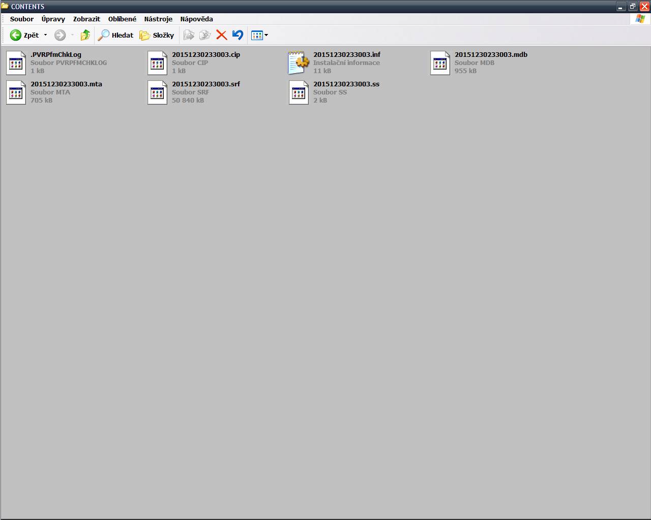Image resolution: width=651 pixels, height=520 pixels.
Task: Open the Views toolbar icon
Action: 257,35
